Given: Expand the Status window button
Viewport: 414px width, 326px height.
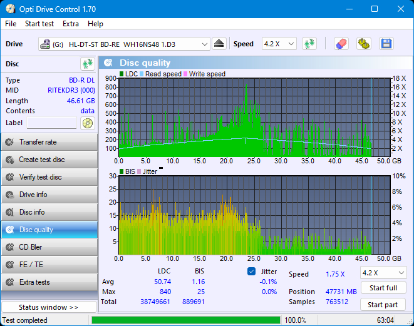Looking at the screenshot, I should click(49, 307).
